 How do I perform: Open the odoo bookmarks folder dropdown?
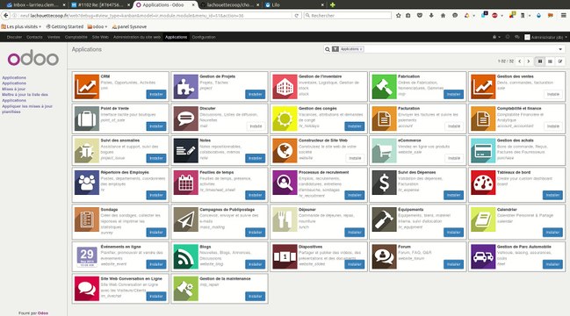[97, 26]
